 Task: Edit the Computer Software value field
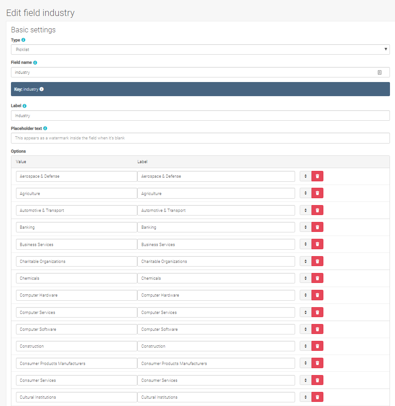(77, 329)
